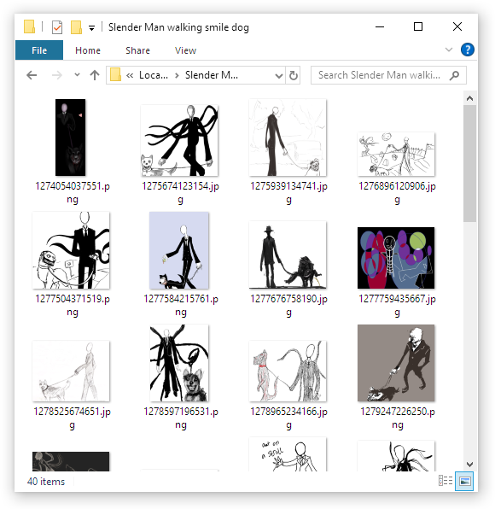This screenshot has height=509, width=495.
Task: Go forward with the right arrow
Action: click(57, 75)
